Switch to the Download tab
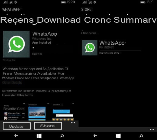 (59, 20)
